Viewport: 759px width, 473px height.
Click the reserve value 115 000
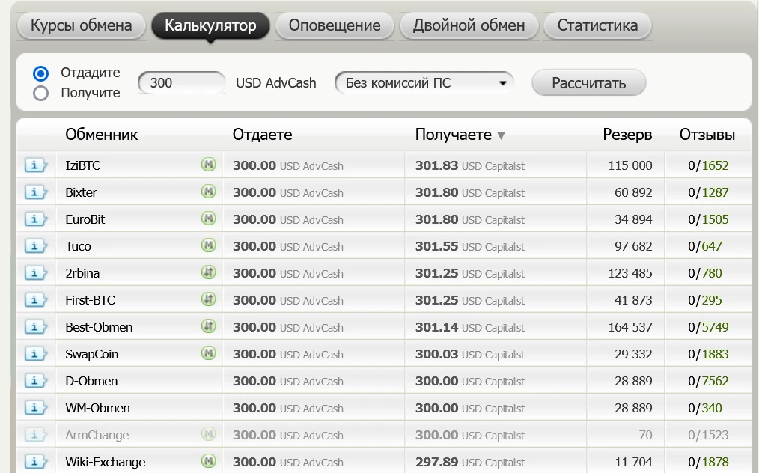[630, 165]
